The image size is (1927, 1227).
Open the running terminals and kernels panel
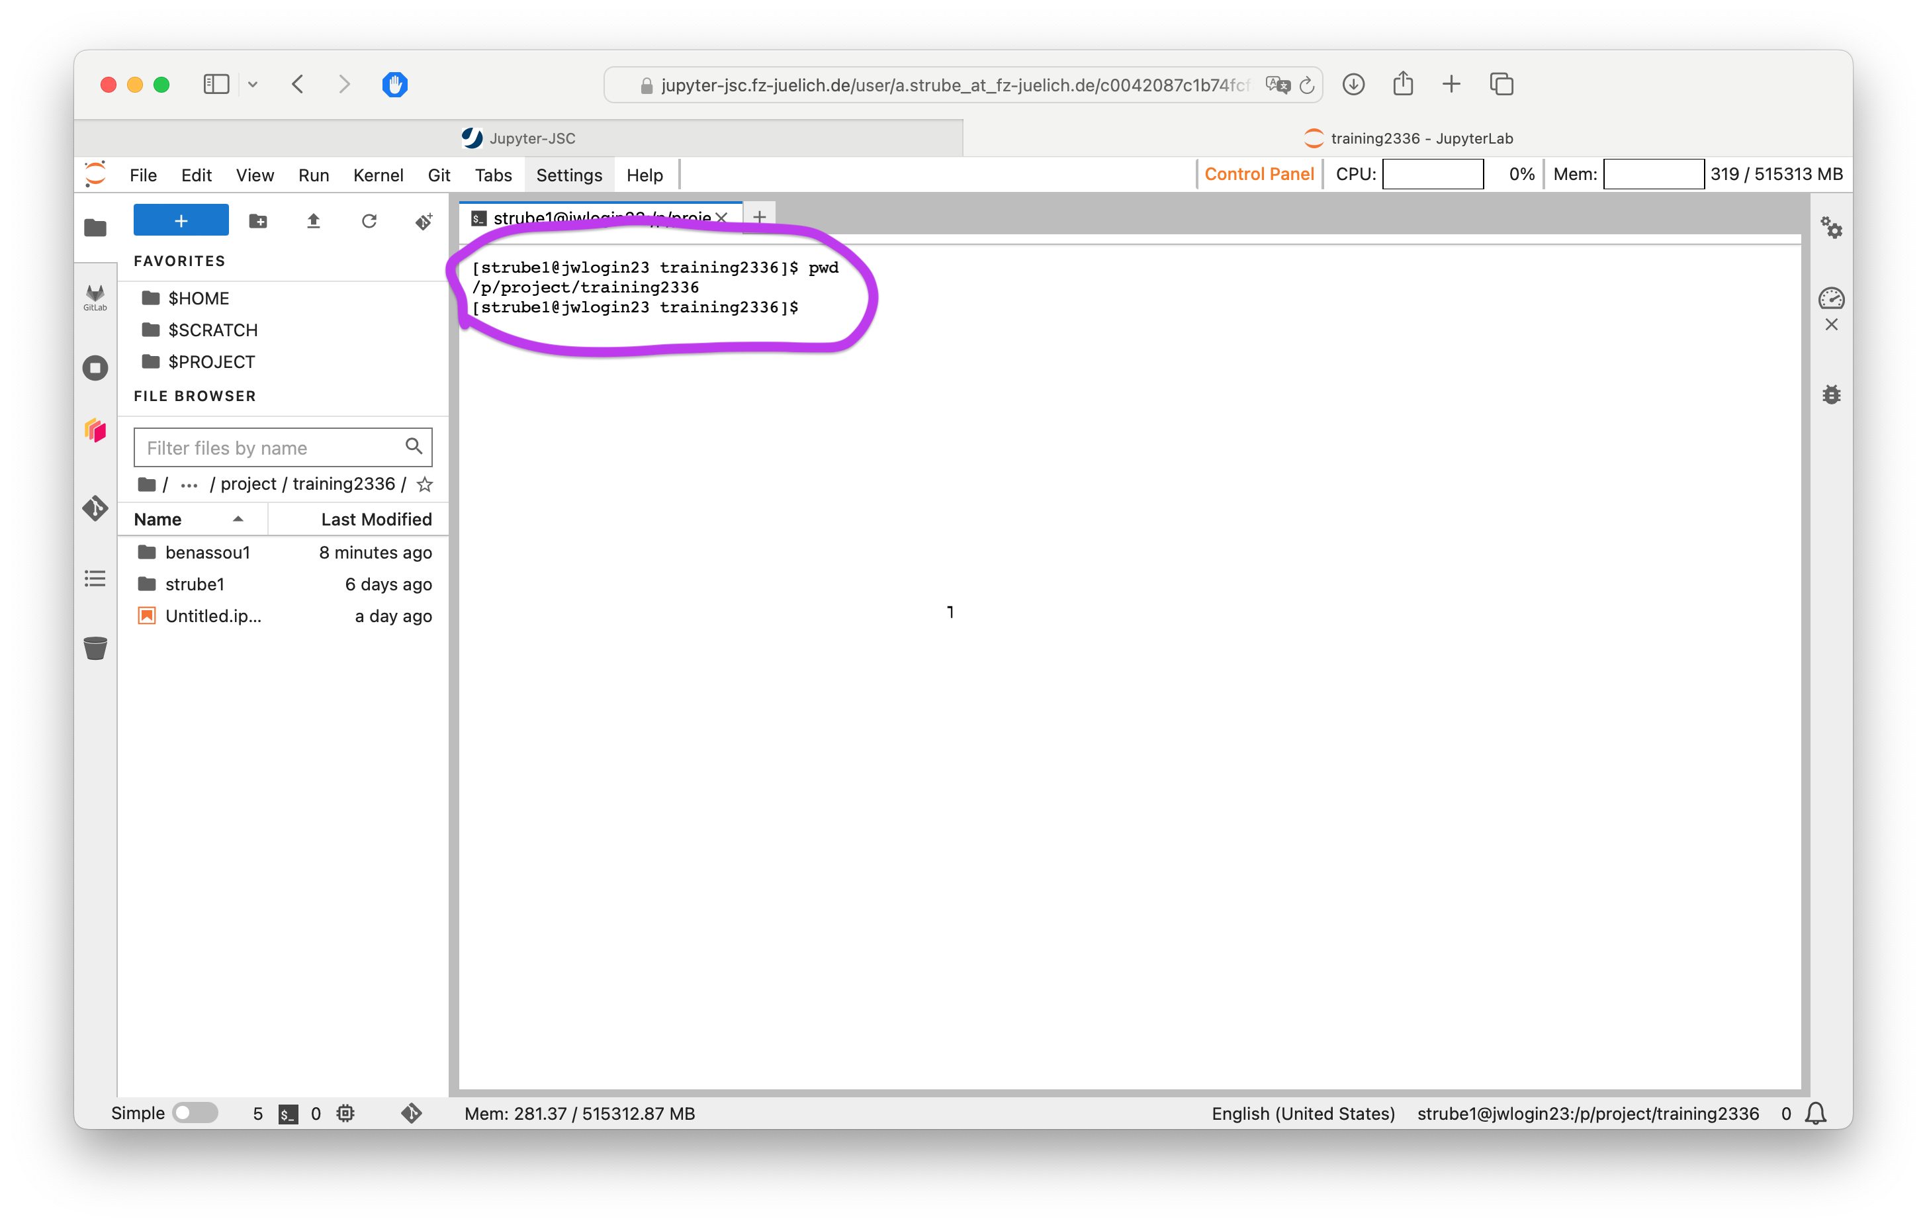point(95,368)
